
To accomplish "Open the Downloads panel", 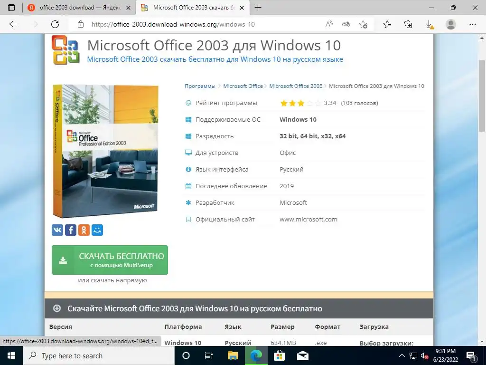I will coord(430,25).
